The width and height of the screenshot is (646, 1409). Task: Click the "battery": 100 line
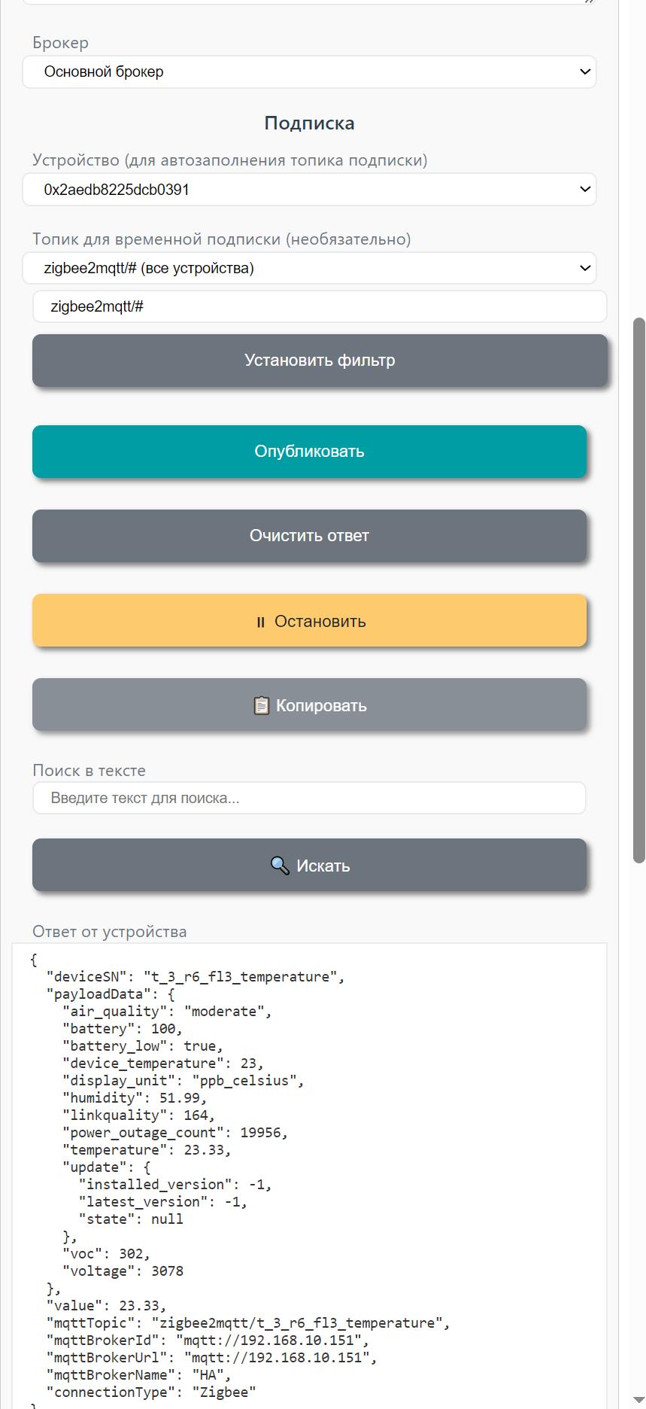[123, 1029]
